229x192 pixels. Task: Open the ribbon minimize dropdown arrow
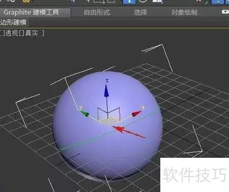click(x=225, y=12)
